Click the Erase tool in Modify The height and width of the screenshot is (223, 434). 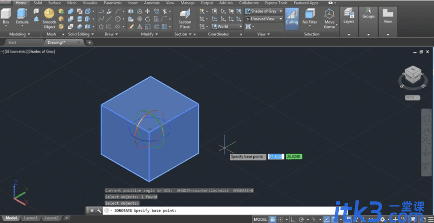pos(131,27)
